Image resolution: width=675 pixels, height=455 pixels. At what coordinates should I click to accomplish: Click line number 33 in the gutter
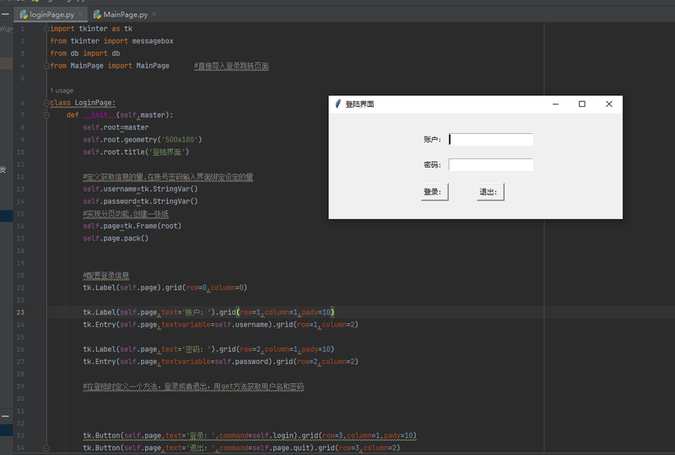pyautogui.click(x=20, y=436)
